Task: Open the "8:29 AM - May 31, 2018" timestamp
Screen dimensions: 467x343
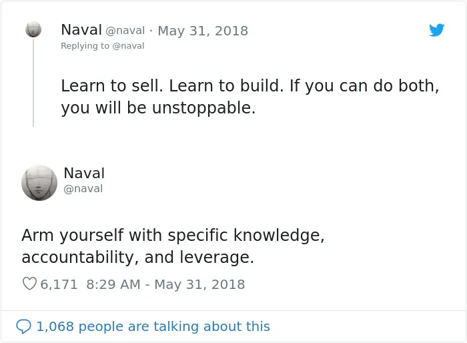Action: point(165,284)
